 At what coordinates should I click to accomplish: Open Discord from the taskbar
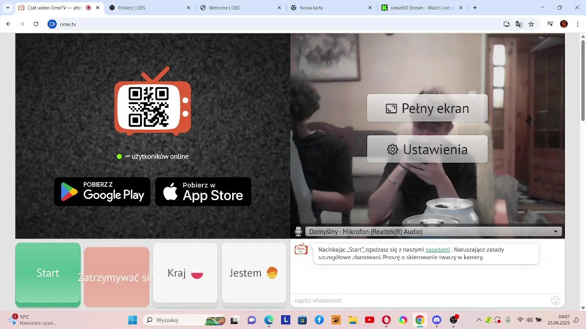pyautogui.click(x=437, y=320)
